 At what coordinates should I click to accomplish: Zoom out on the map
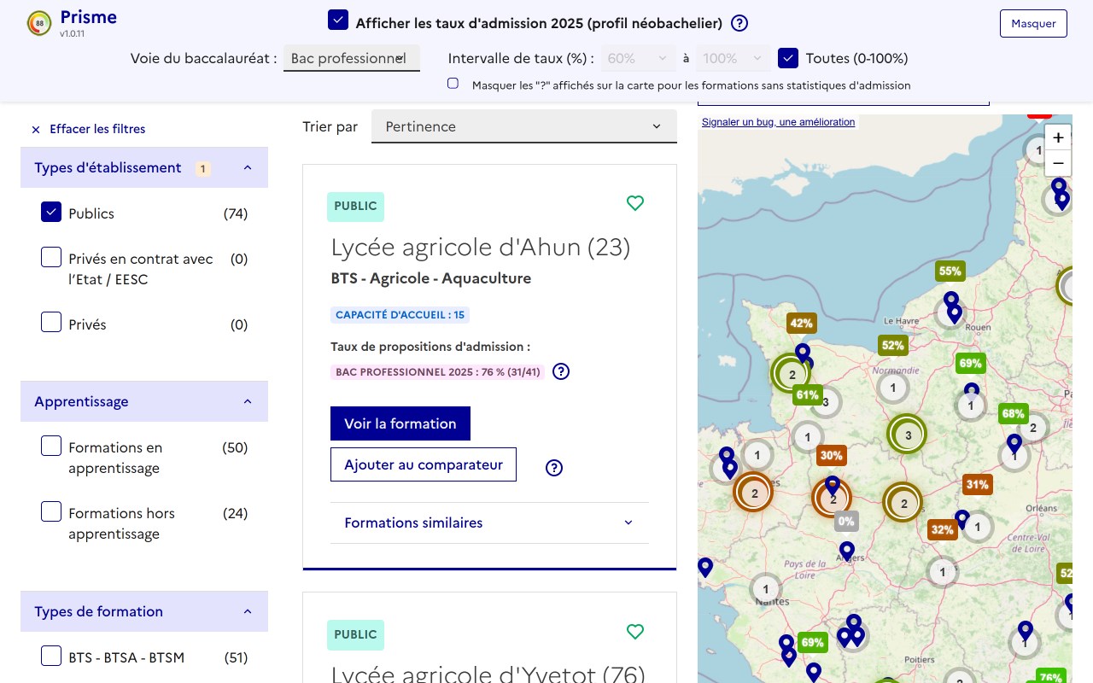pos(1058,163)
